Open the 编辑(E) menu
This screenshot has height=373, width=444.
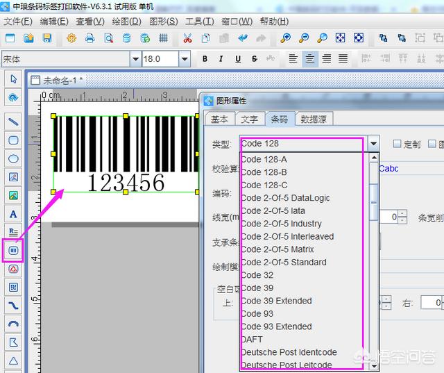click(54, 22)
